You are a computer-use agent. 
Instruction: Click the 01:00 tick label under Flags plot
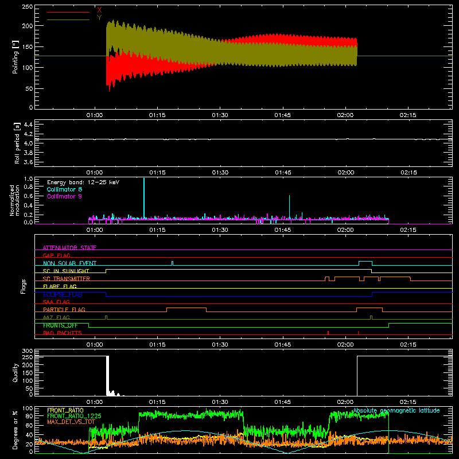point(95,345)
